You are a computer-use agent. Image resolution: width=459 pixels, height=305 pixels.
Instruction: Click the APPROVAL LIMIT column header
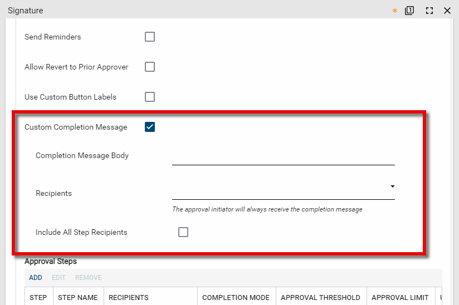pos(400,297)
